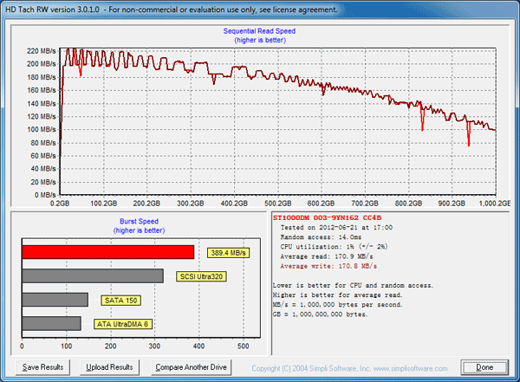520x382 pixels.
Task: Select the SATA 150 yellow label
Action: pyautogui.click(x=121, y=300)
